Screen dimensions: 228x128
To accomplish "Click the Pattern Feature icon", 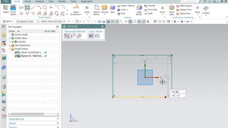I will (x=119, y=6).
